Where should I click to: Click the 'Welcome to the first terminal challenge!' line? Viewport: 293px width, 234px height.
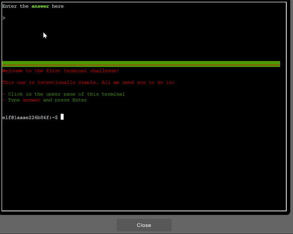(x=61, y=71)
